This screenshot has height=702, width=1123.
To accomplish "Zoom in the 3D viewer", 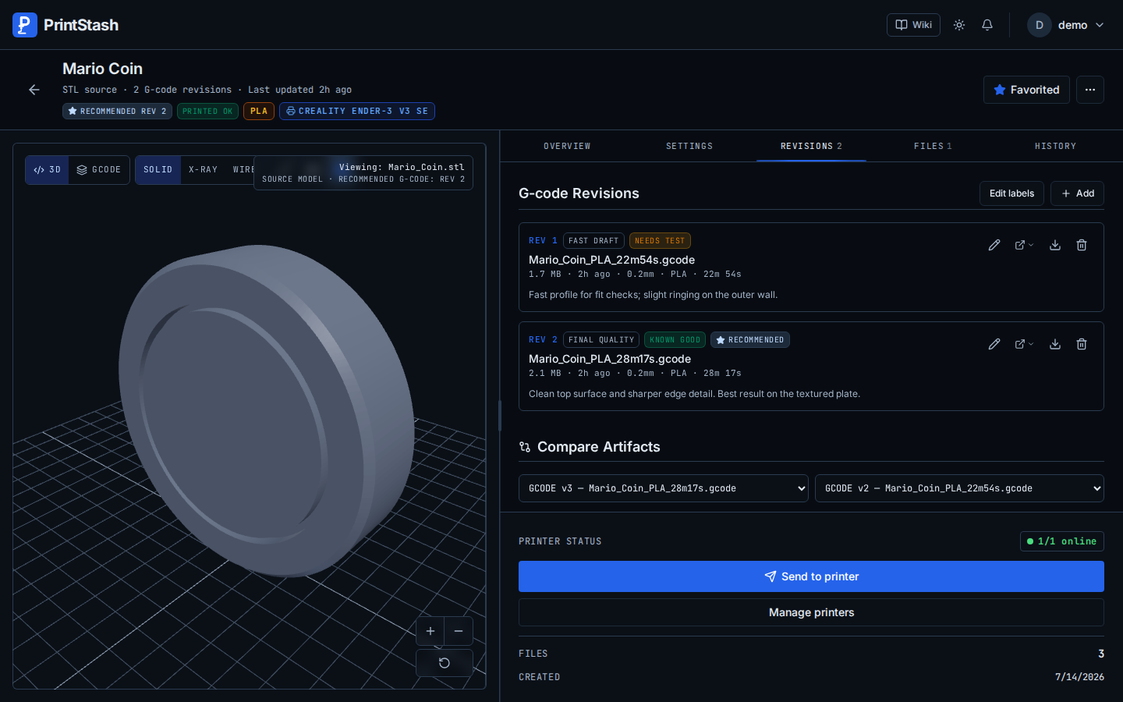I will tap(430, 631).
